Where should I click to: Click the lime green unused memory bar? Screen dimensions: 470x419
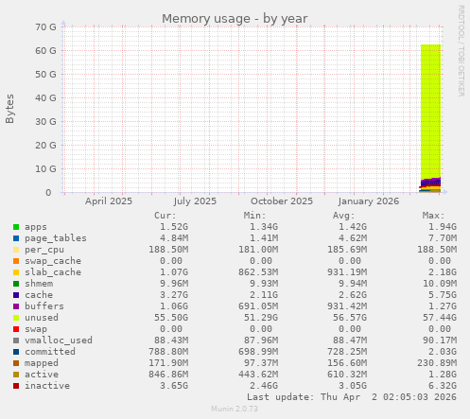coord(430,111)
